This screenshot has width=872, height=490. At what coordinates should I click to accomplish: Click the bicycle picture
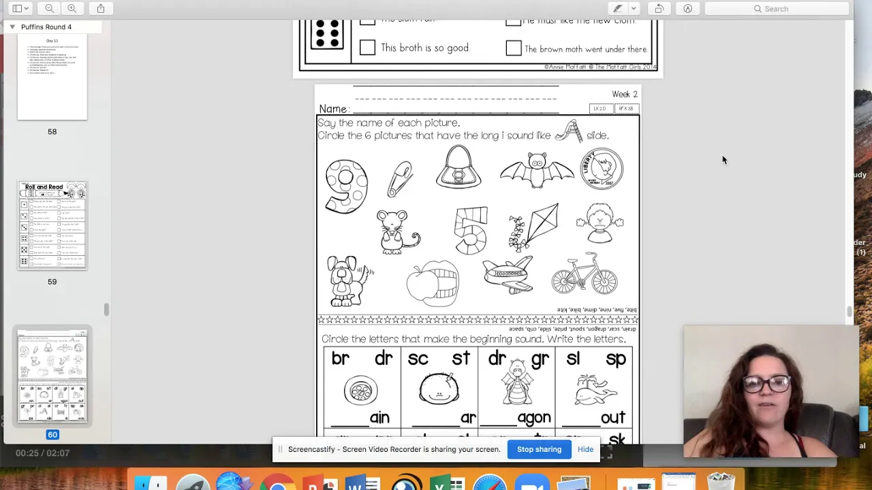(x=585, y=274)
